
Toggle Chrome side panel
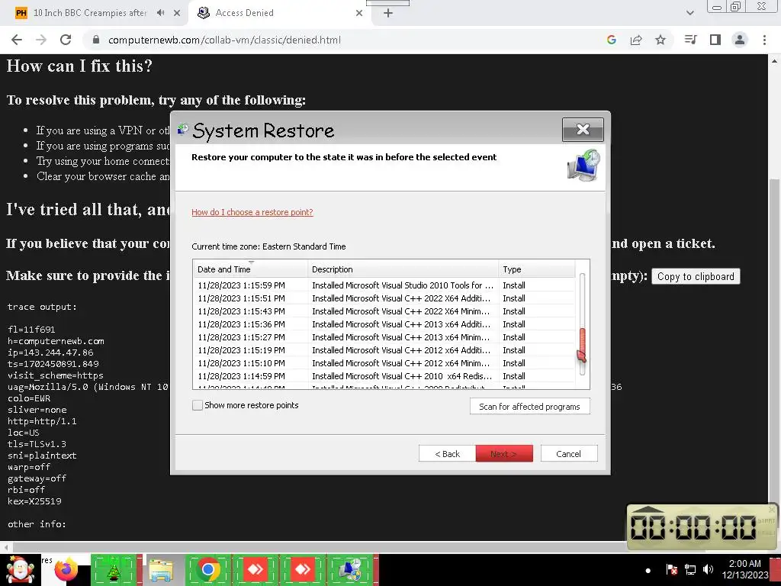[x=715, y=40]
